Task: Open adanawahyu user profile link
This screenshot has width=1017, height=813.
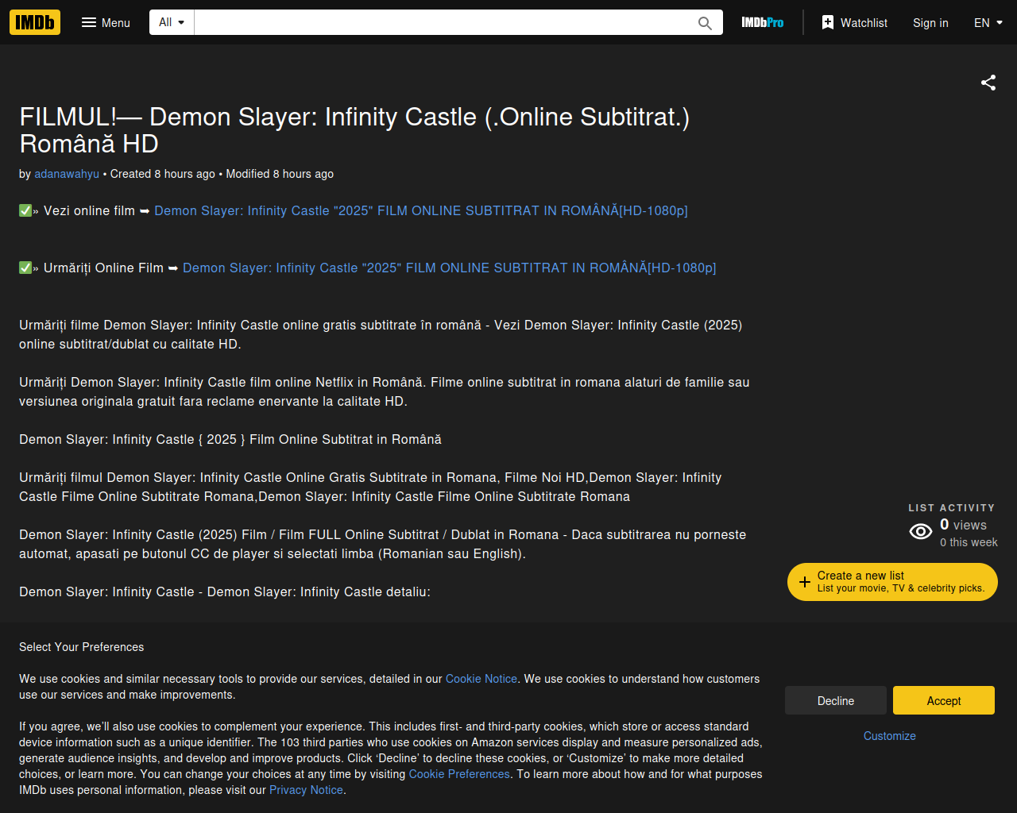Action: [x=67, y=174]
